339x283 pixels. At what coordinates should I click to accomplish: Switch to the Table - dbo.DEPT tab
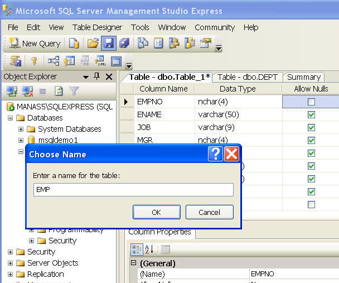(x=248, y=77)
